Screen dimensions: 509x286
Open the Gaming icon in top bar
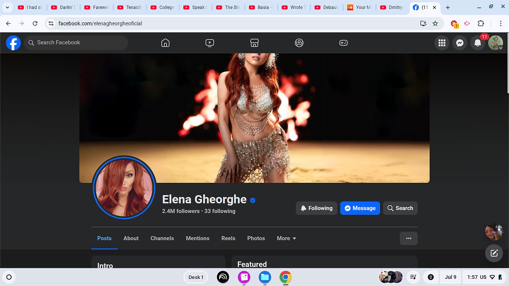pos(344,43)
